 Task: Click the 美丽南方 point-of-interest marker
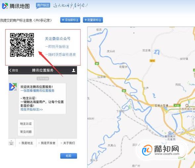pyautogui.click(x=170, y=133)
